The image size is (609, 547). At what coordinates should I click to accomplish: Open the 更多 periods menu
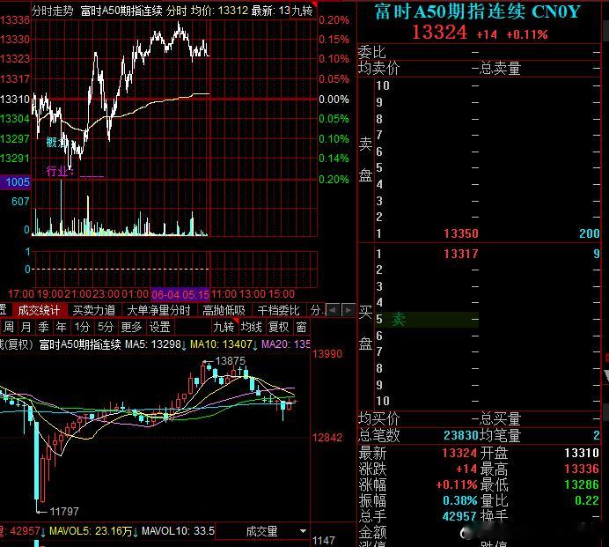(131, 327)
